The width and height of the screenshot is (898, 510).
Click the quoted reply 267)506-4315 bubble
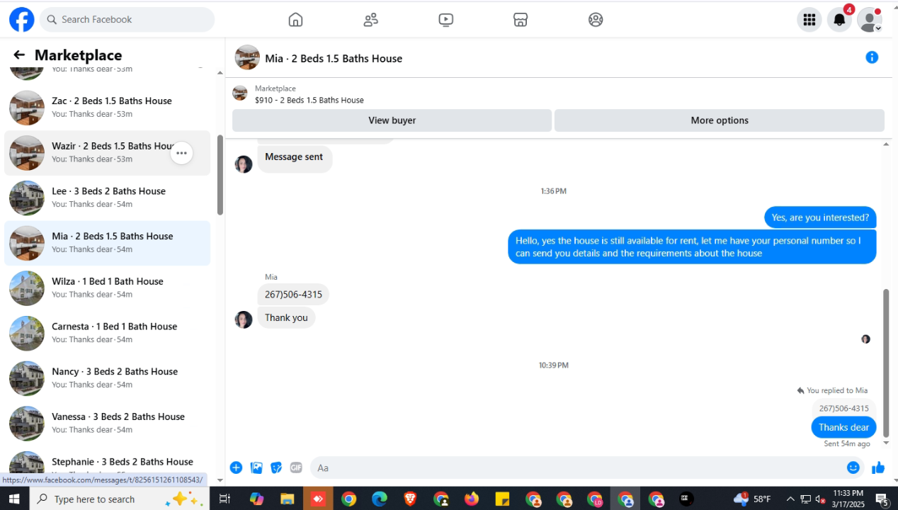coord(844,409)
